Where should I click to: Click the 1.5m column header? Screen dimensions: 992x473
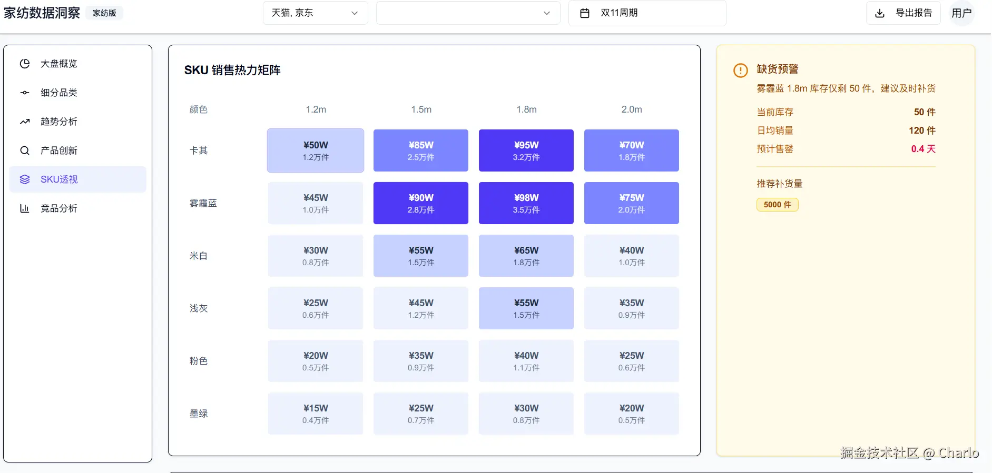coord(421,109)
